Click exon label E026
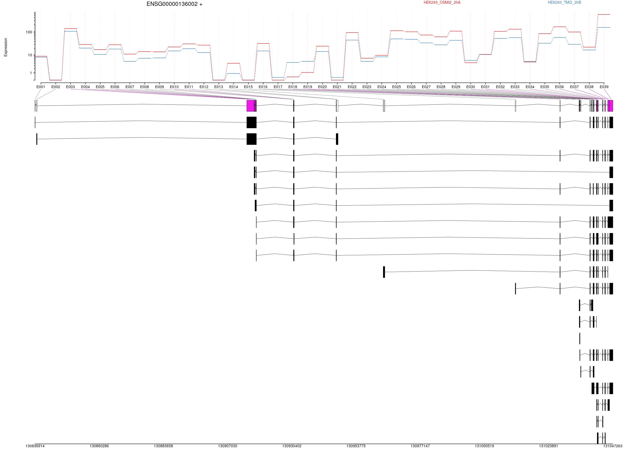Viewport: 642px width, 451px height. [x=411, y=87]
